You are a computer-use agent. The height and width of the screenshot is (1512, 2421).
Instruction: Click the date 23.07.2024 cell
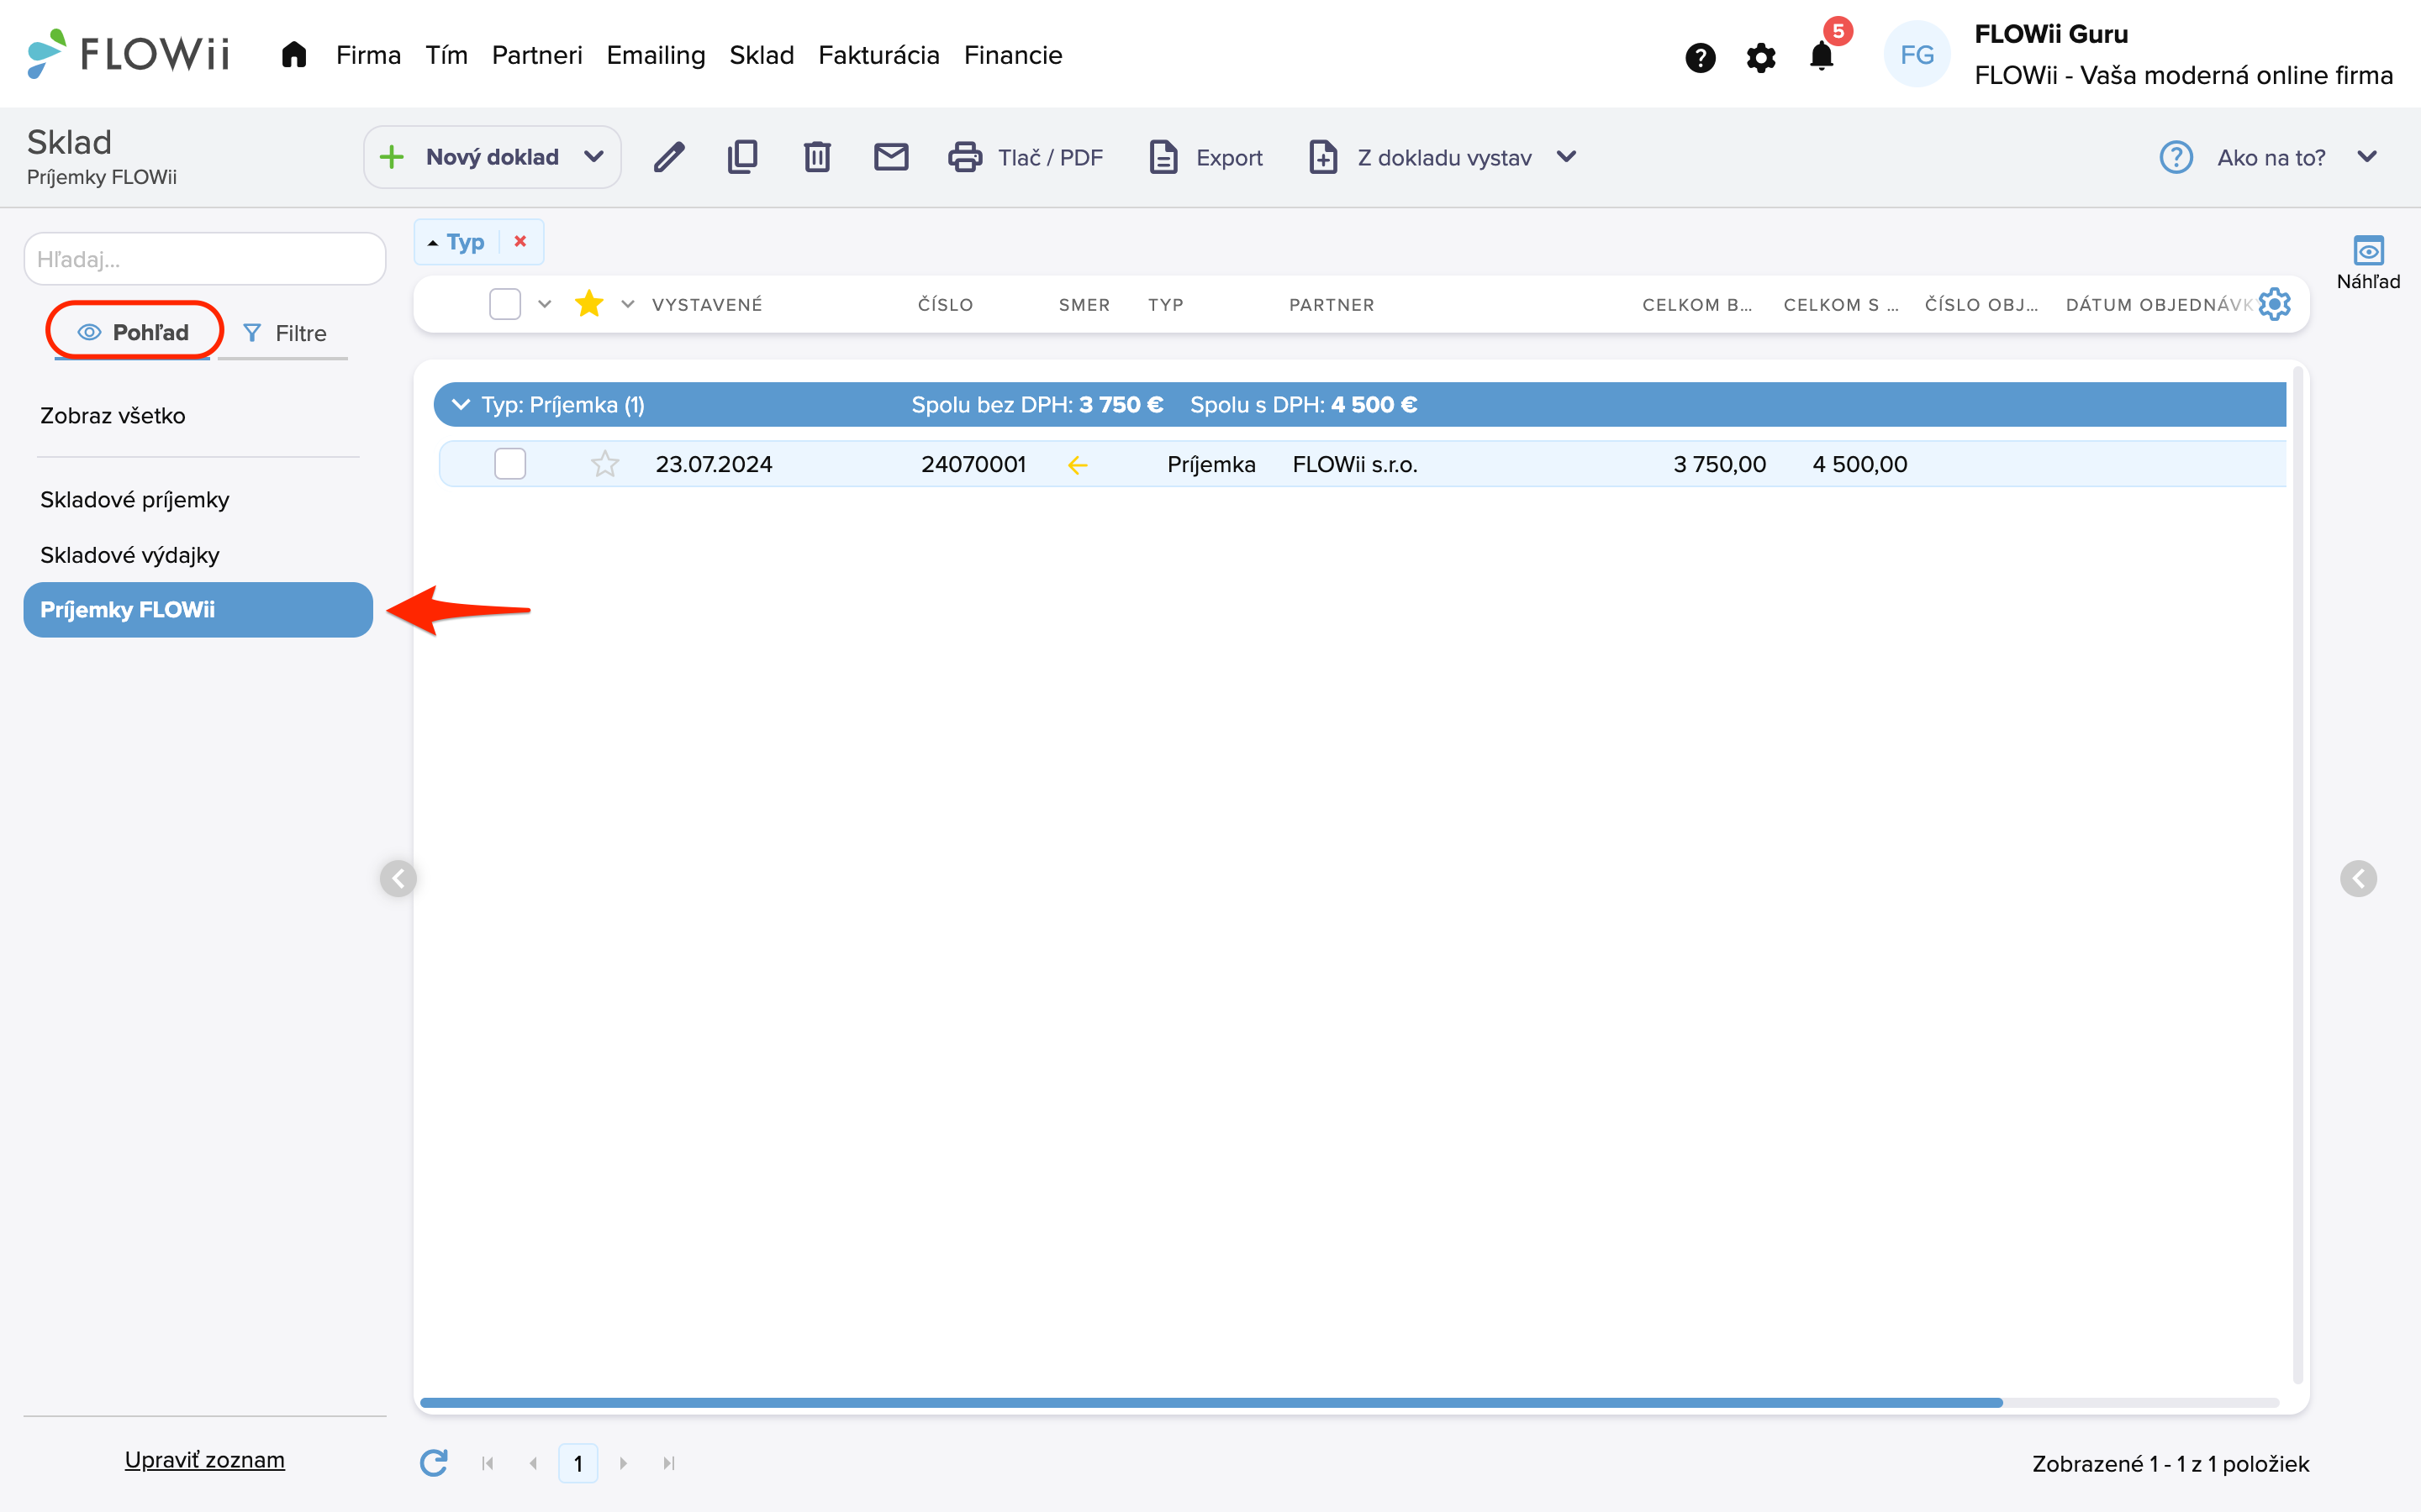(714, 464)
